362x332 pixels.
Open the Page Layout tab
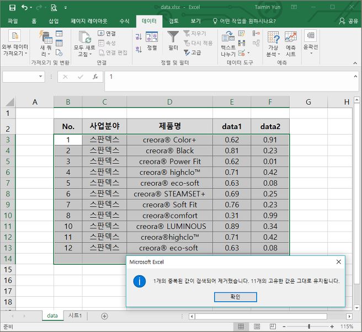click(x=89, y=21)
